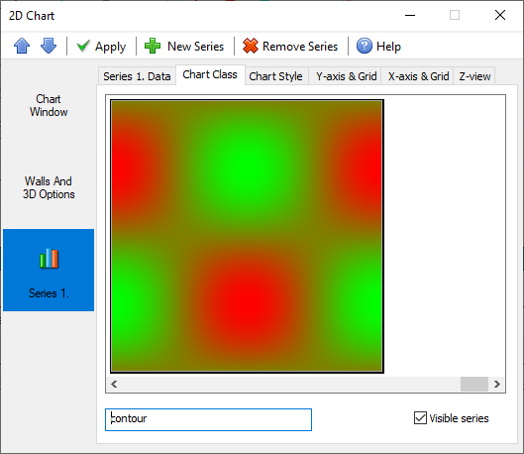Switch to the Series 1. Data tab
Viewport: 524px width, 454px height.
[x=137, y=76]
